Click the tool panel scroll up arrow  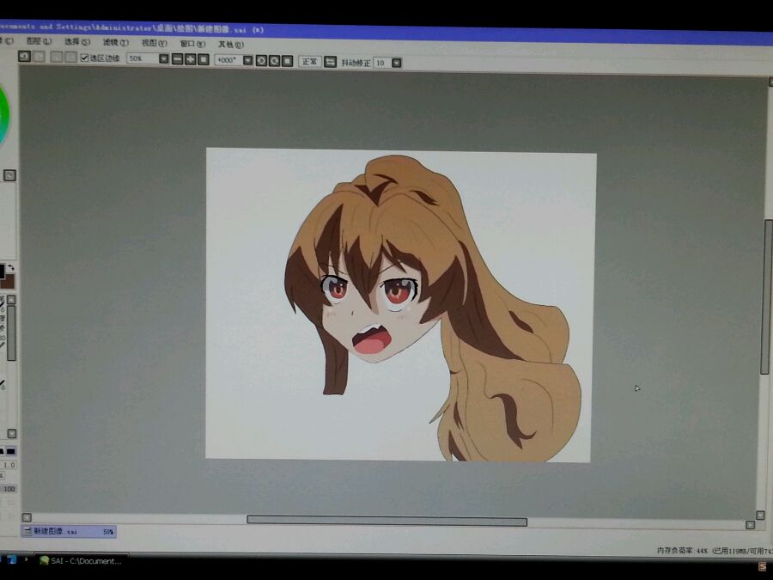11,299
